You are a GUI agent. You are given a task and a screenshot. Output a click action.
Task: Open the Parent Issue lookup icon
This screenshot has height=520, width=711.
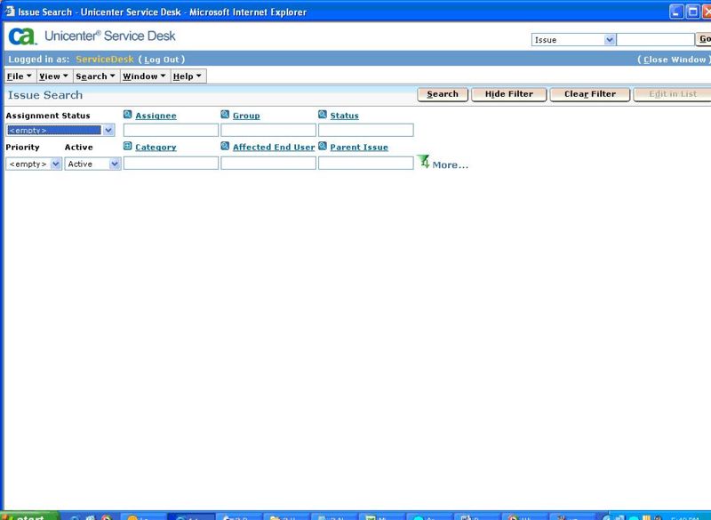pos(321,147)
